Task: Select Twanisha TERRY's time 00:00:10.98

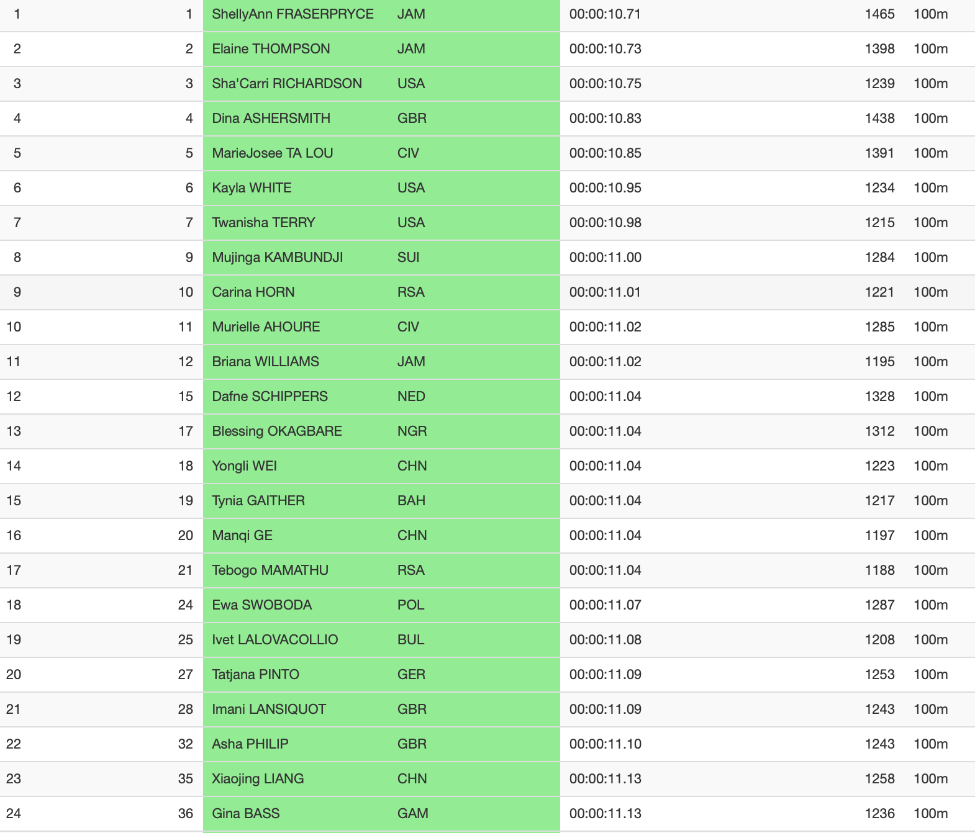Action: pyautogui.click(x=605, y=223)
